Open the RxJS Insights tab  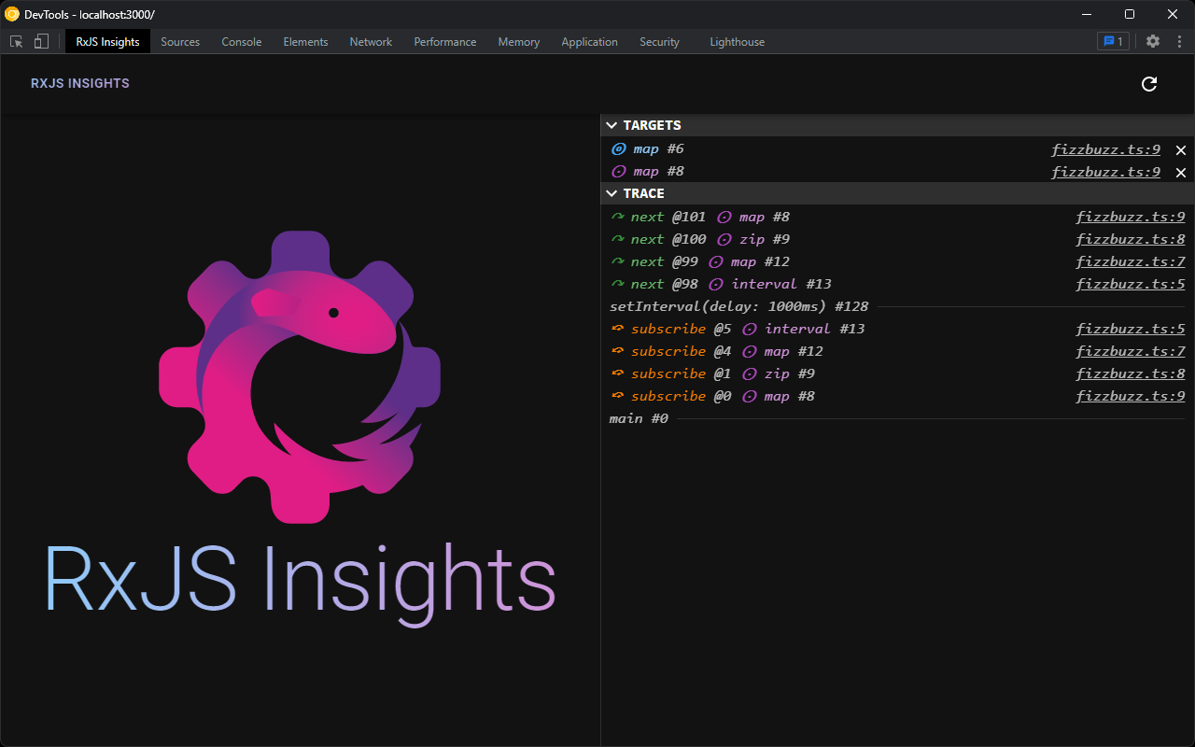(x=107, y=42)
